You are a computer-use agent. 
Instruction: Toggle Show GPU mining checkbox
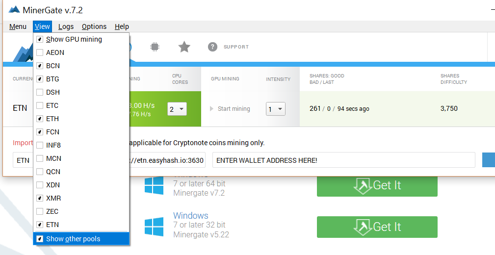(40, 39)
